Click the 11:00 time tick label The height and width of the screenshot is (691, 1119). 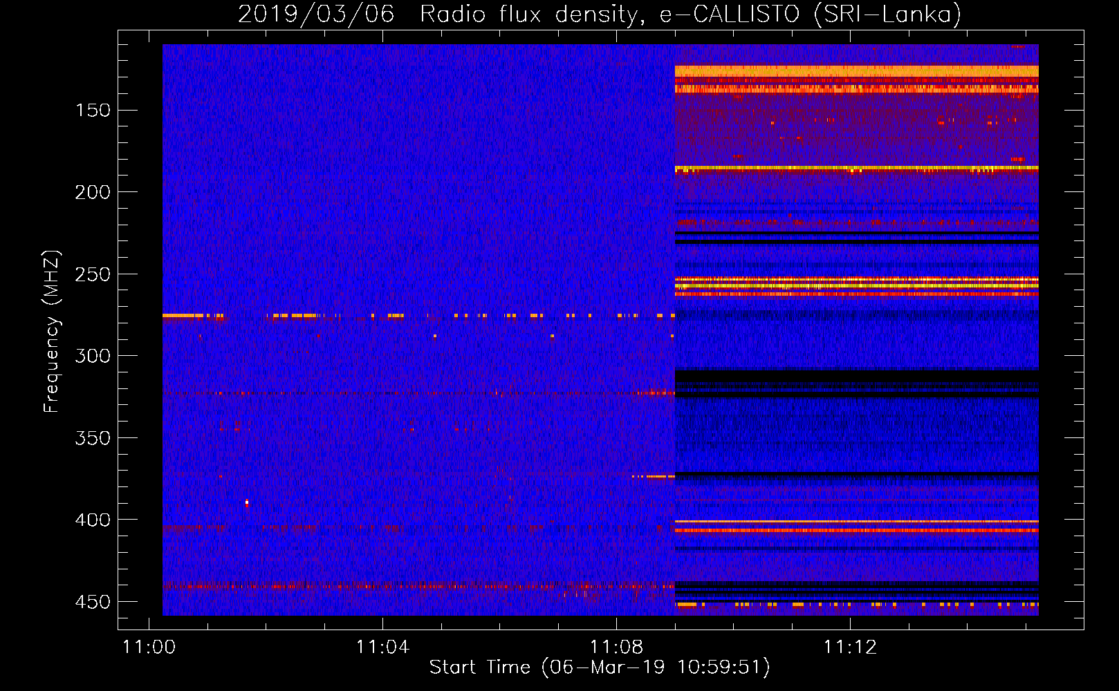(149, 647)
